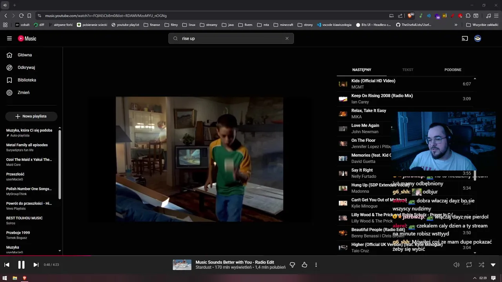502x282 pixels.
Task: Open the extensions puzzle icon
Action: coord(468,16)
